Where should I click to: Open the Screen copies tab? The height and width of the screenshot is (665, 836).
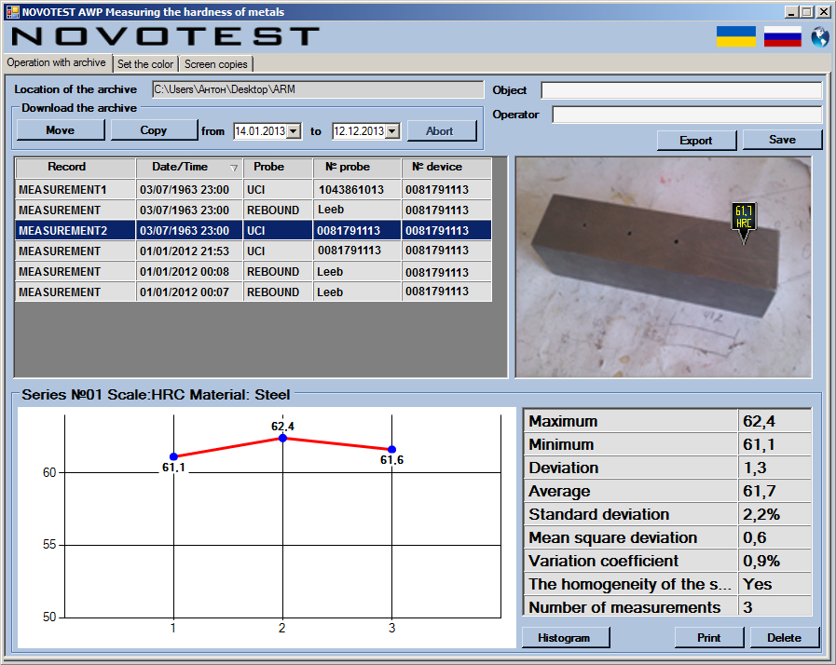click(x=215, y=64)
